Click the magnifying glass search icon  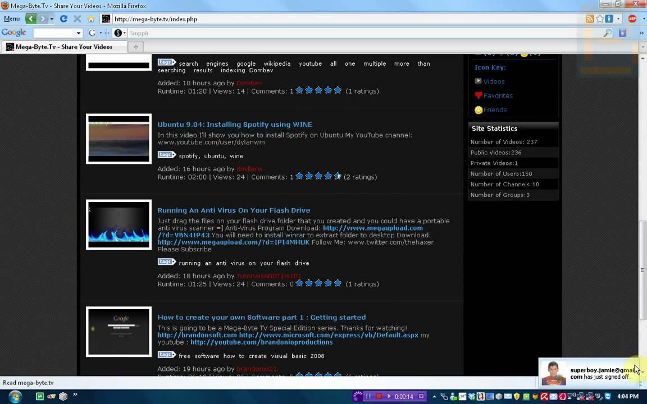(x=608, y=33)
